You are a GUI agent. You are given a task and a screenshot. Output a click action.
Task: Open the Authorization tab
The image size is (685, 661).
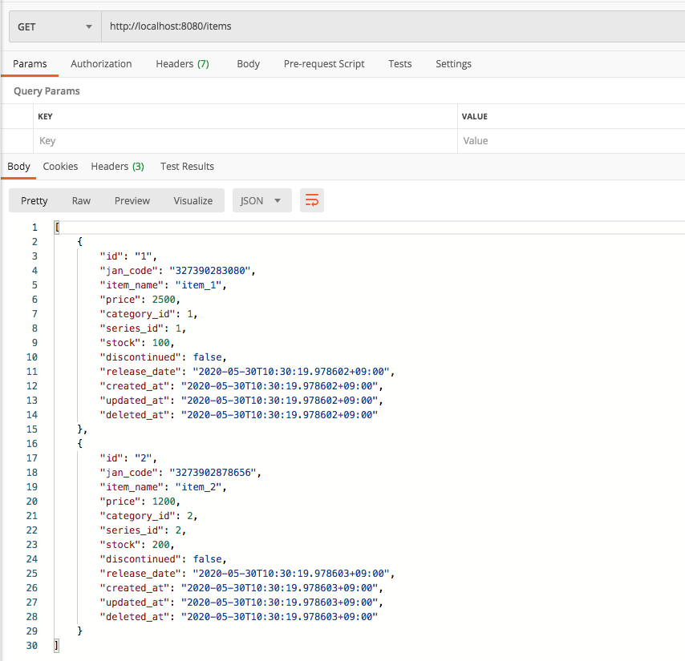[x=101, y=64]
